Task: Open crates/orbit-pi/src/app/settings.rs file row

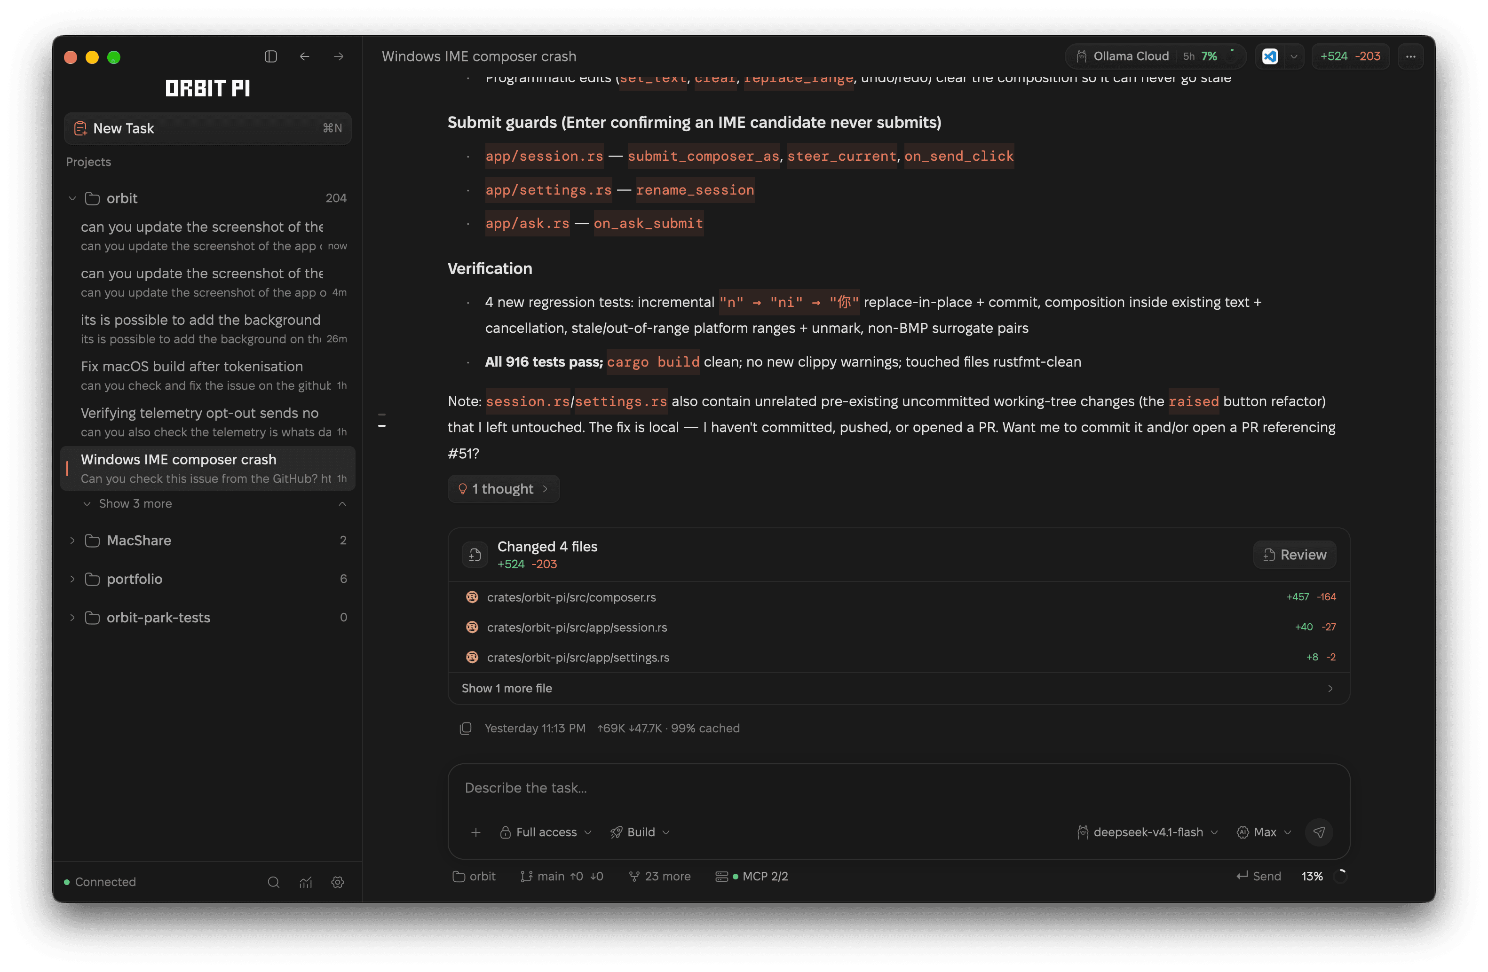Action: point(898,657)
